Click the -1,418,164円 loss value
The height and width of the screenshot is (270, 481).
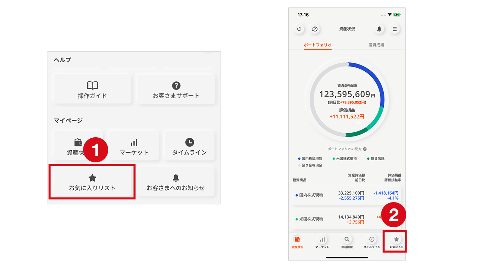click(x=386, y=193)
